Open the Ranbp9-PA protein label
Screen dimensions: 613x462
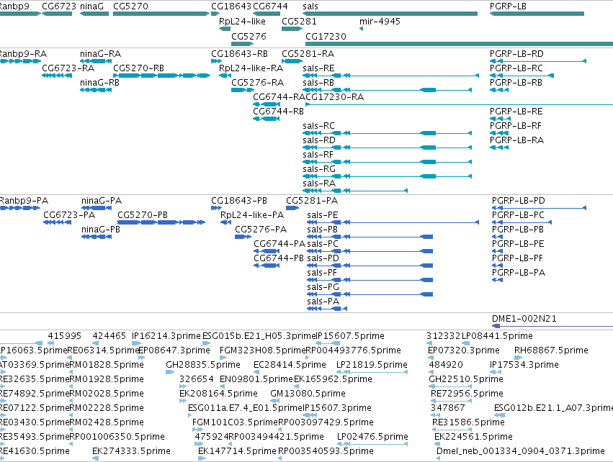tap(24, 201)
